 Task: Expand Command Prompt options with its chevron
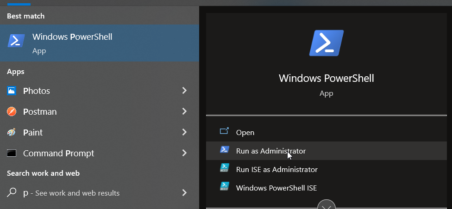(184, 153)
